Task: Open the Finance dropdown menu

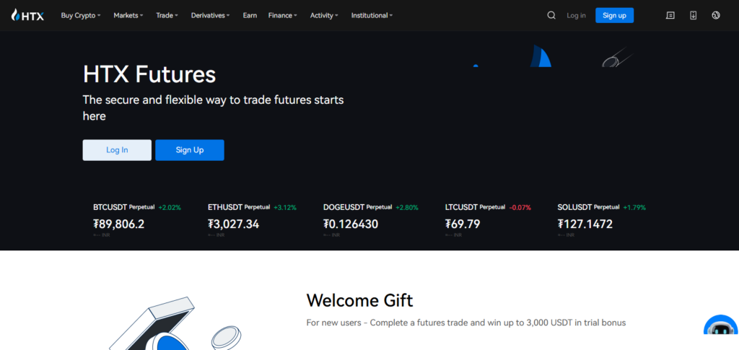Action: tap(282, 16)
